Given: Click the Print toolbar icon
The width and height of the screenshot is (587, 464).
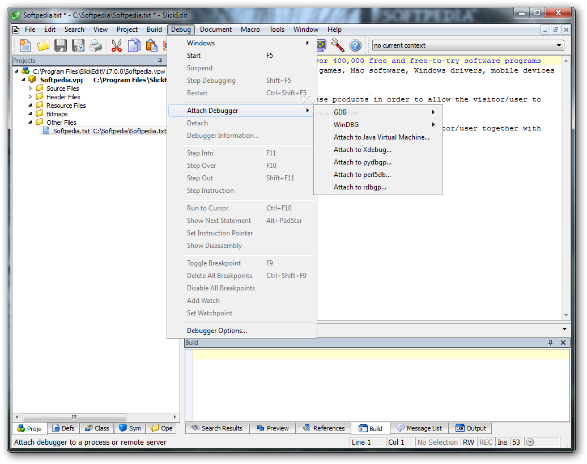Looking at the screenshot, I should point(96,45).
